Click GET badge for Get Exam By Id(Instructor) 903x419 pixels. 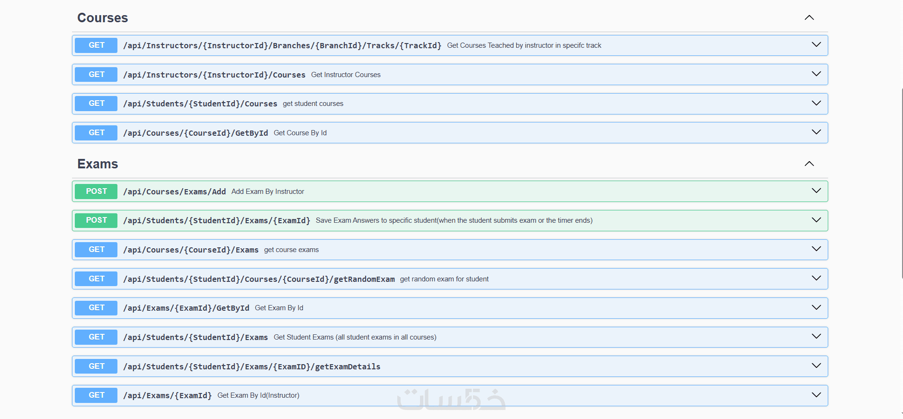(x=96, y=395)
